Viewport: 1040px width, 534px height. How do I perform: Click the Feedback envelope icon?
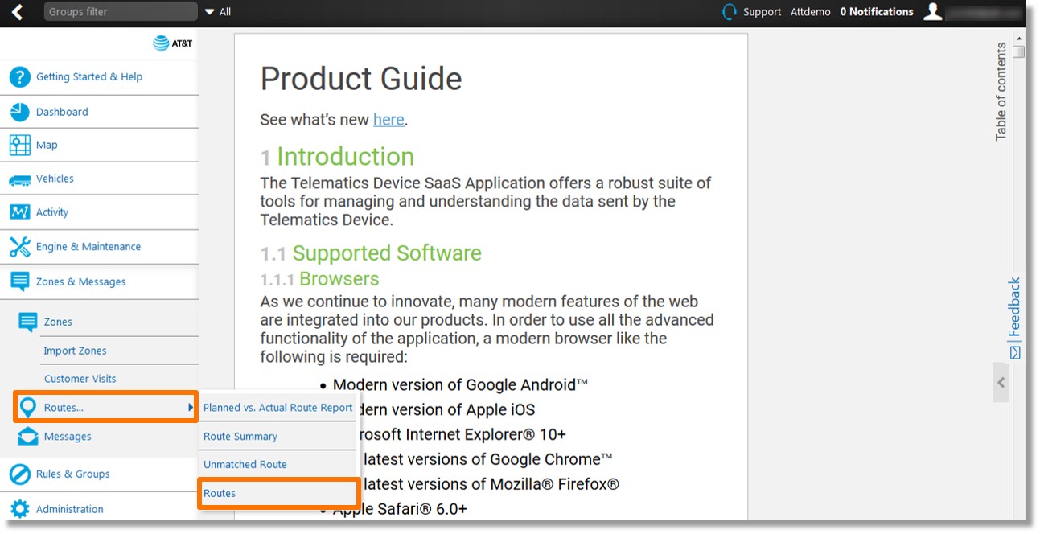(x=1015, y=352)
